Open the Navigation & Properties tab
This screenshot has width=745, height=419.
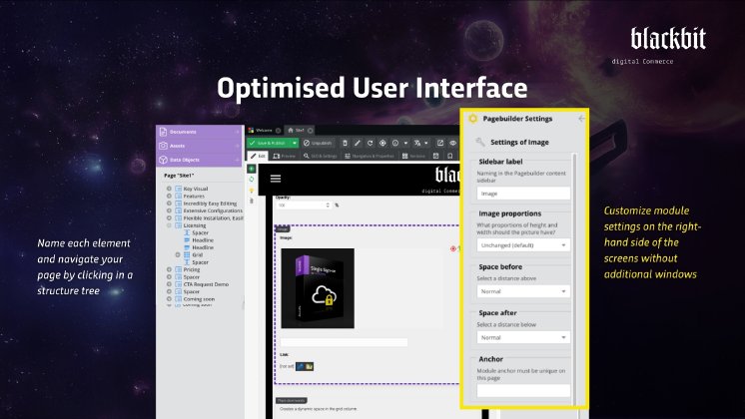click(370, 156)
